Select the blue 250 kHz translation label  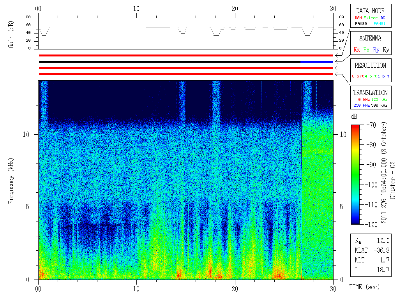point(362,105)
